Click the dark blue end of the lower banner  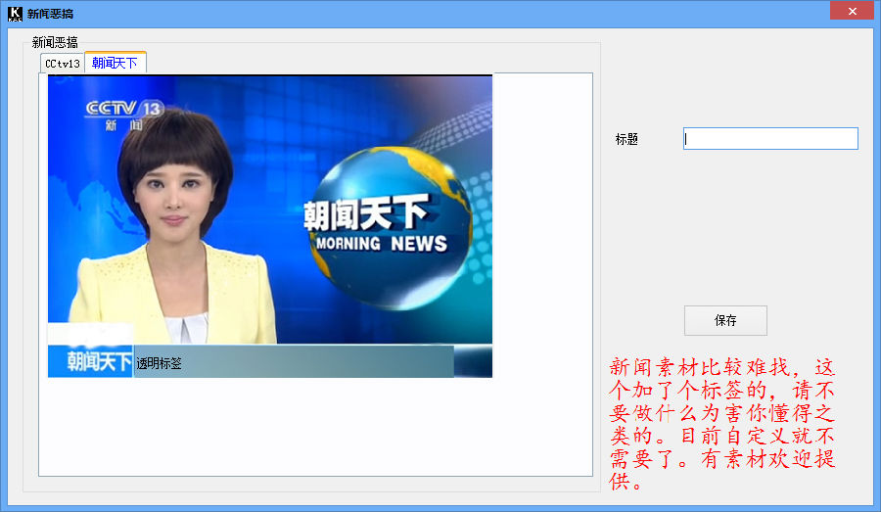473,361
